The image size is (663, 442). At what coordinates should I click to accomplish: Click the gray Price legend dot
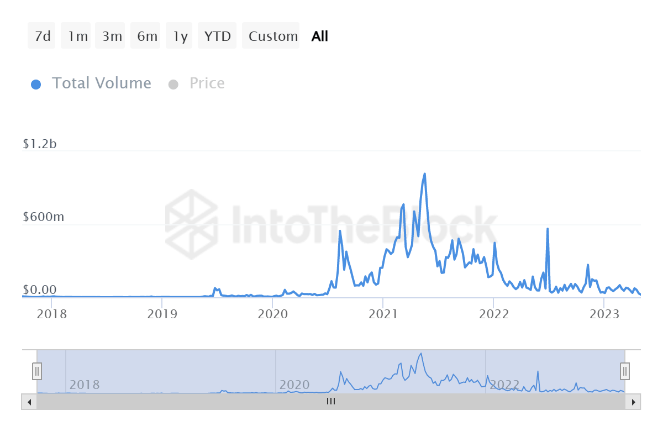[173, 83]
